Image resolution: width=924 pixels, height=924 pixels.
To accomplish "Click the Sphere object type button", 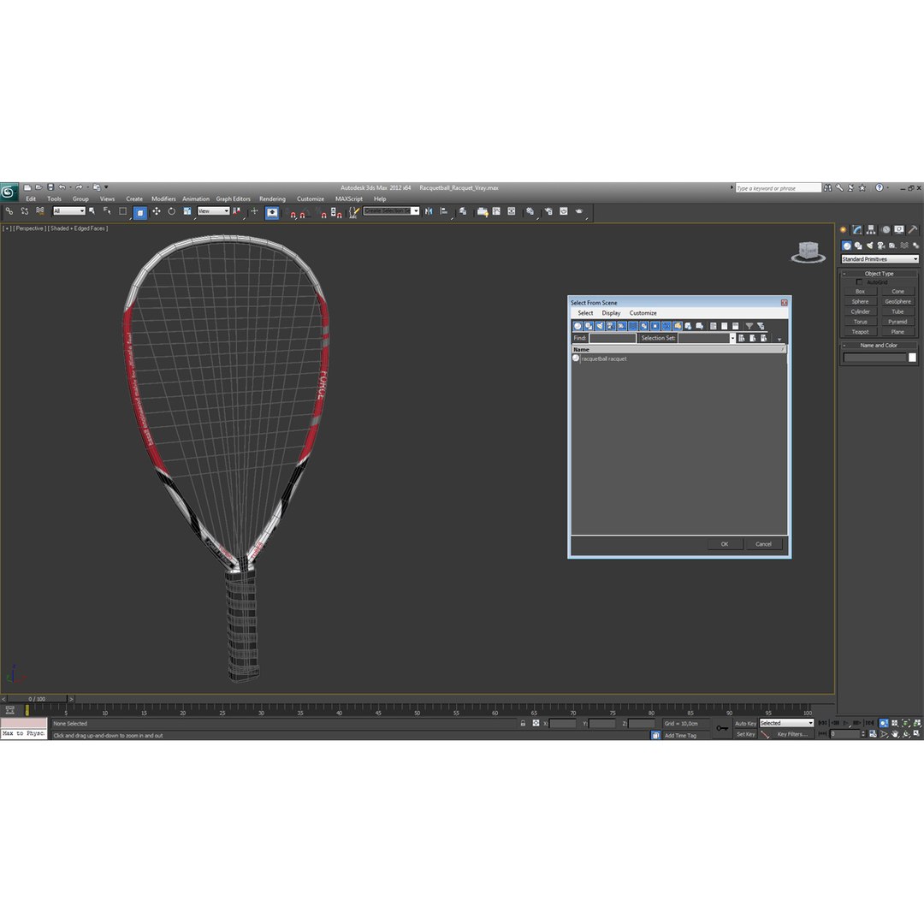I will coord(860,302).
